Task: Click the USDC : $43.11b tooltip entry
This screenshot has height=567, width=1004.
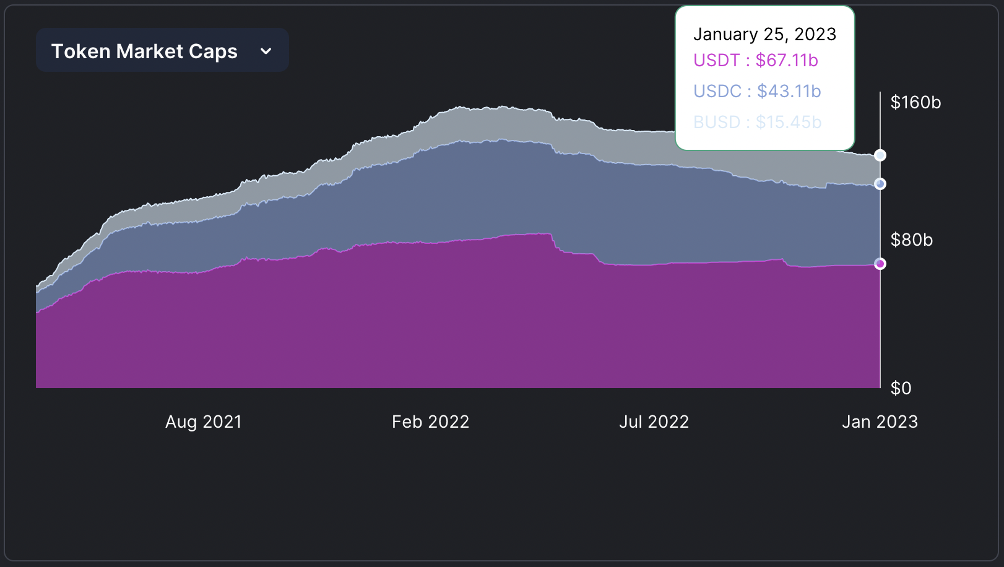Action: [x=756, y=91]
